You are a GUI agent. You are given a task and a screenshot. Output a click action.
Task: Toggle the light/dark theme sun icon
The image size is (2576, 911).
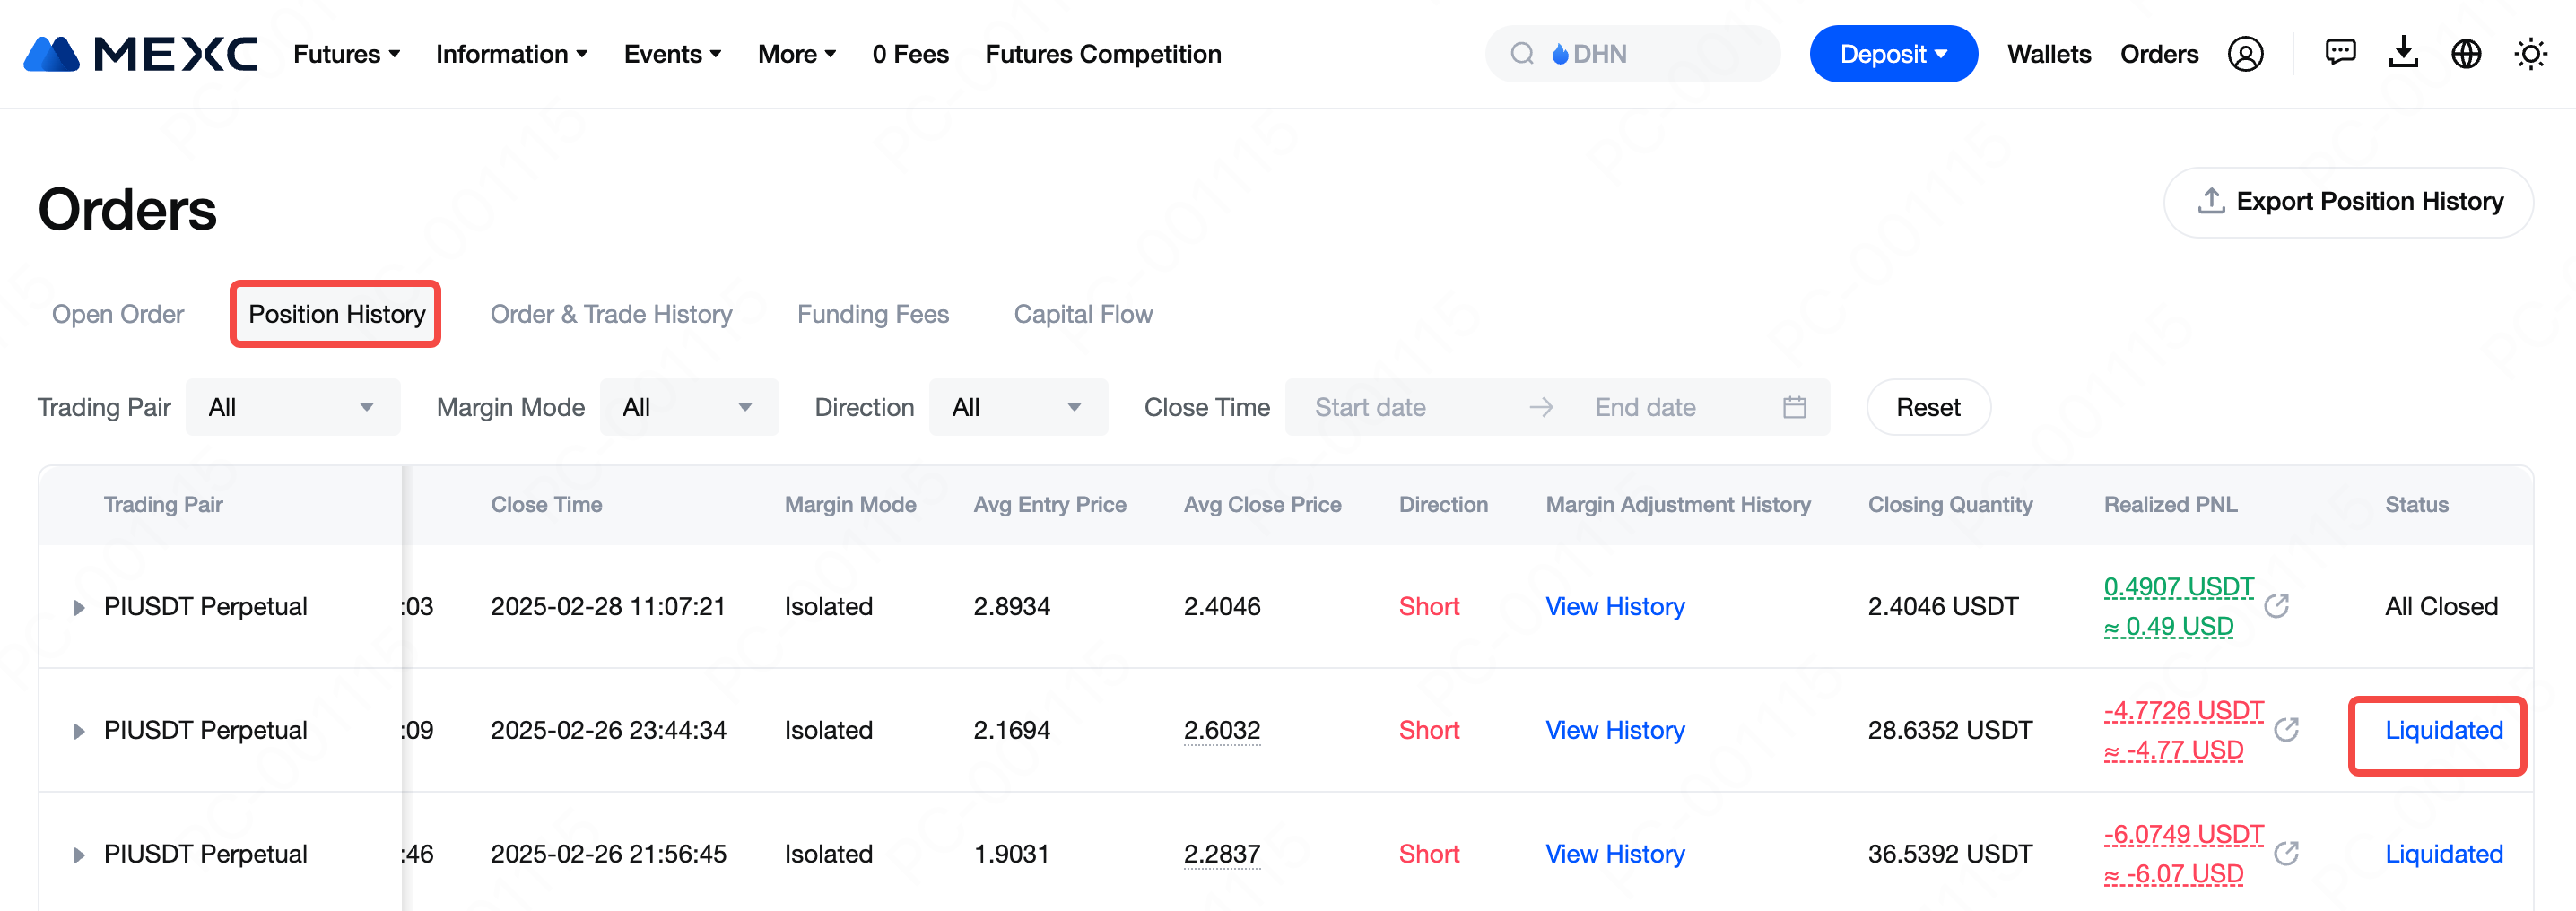coord(2530,54)
